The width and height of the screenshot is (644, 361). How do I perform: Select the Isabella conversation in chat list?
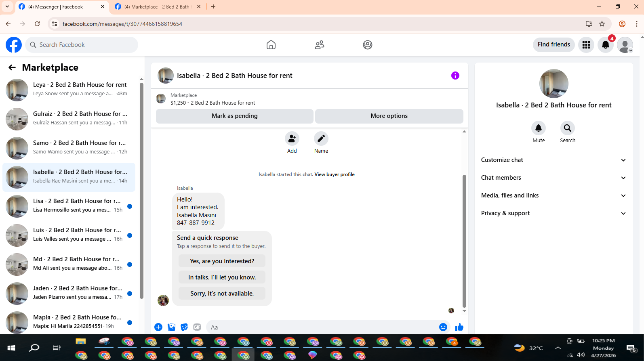(69, 176)
